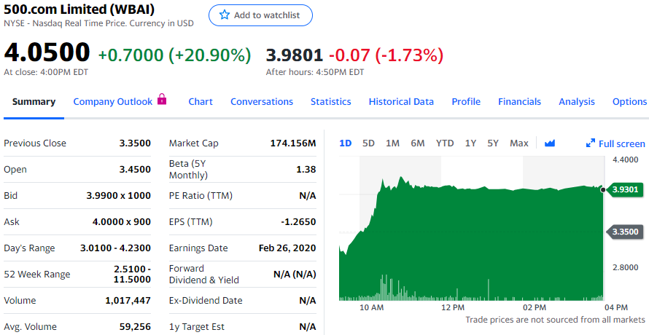View the Historical Data tab
The image size is (649, 335).
pos(401,102)
